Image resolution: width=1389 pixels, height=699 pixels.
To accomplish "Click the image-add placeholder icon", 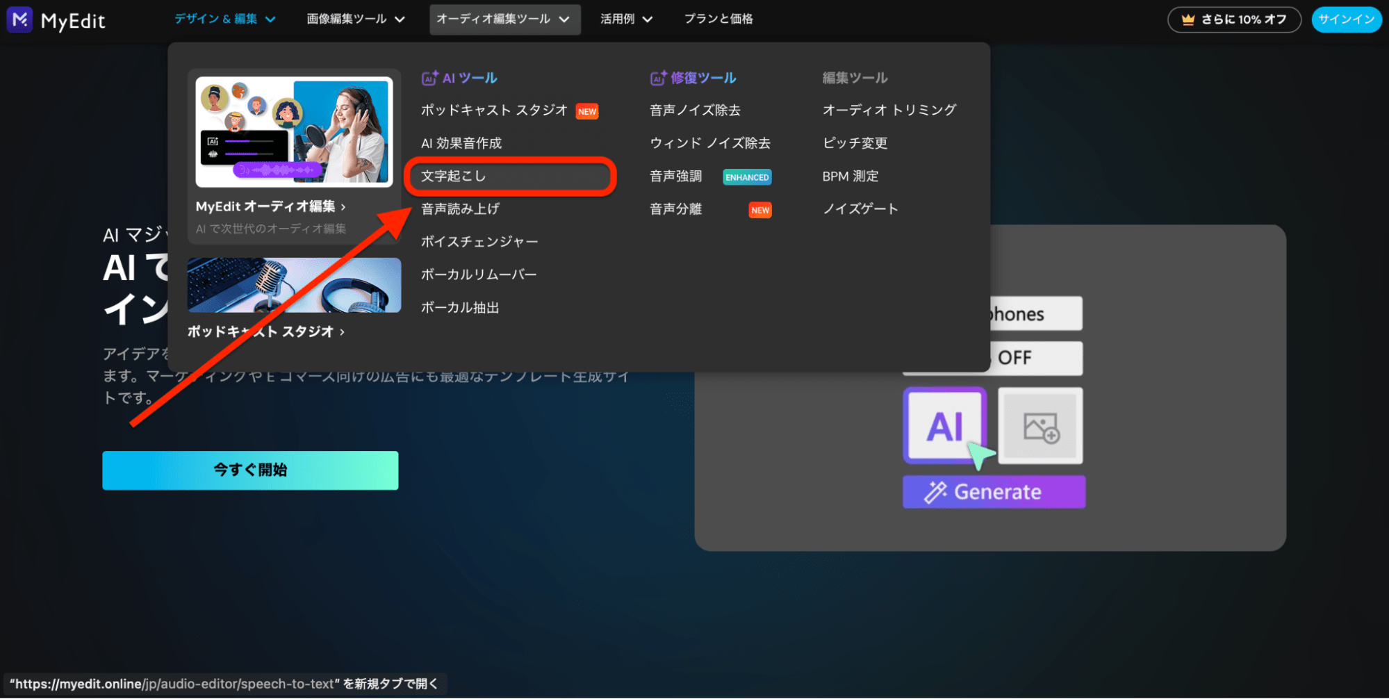I will coord(1040,426).
